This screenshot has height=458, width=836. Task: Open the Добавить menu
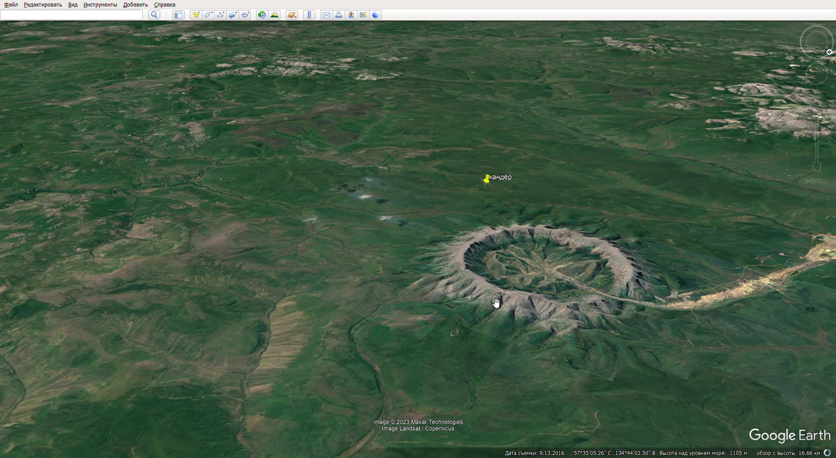tap(135, 4)
